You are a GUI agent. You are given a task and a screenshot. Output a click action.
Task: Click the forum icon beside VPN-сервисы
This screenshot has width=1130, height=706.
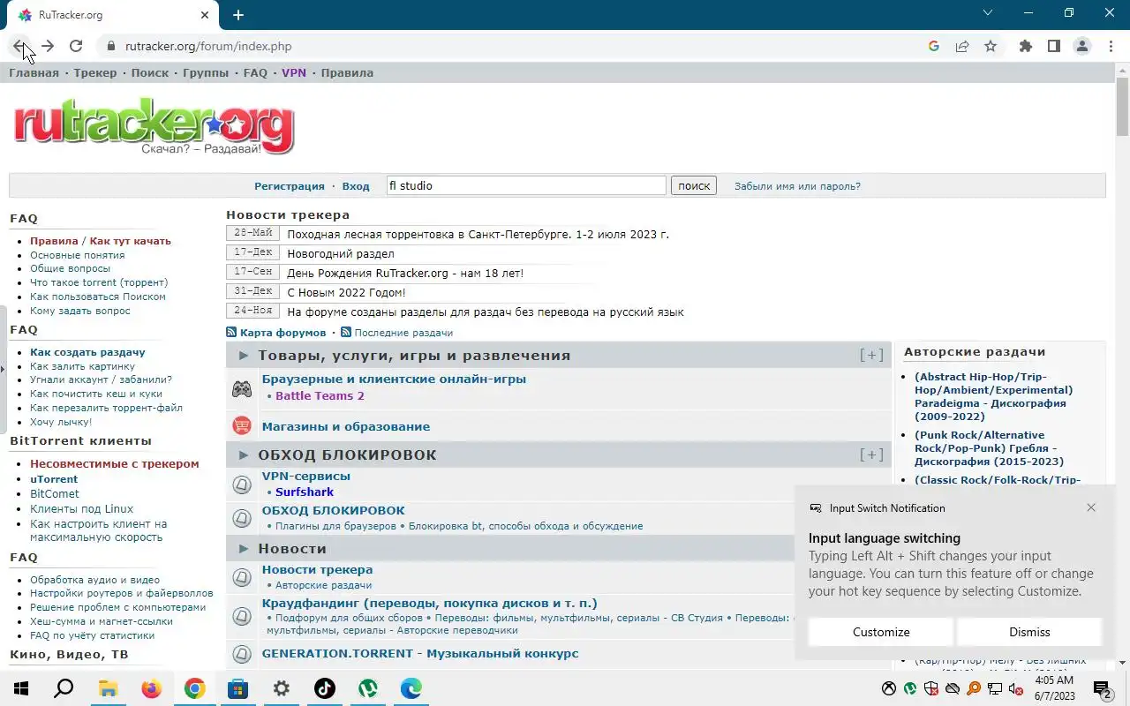point(242,484)
